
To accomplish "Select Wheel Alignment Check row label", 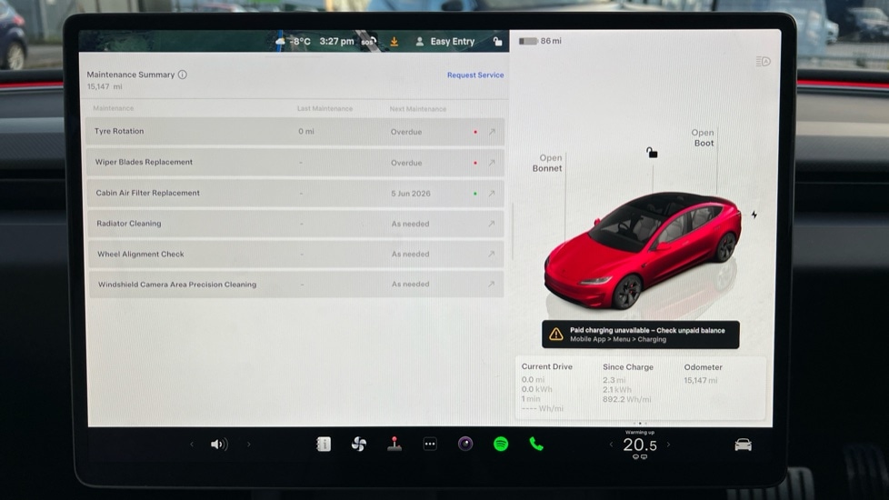I will click(141, 254).
